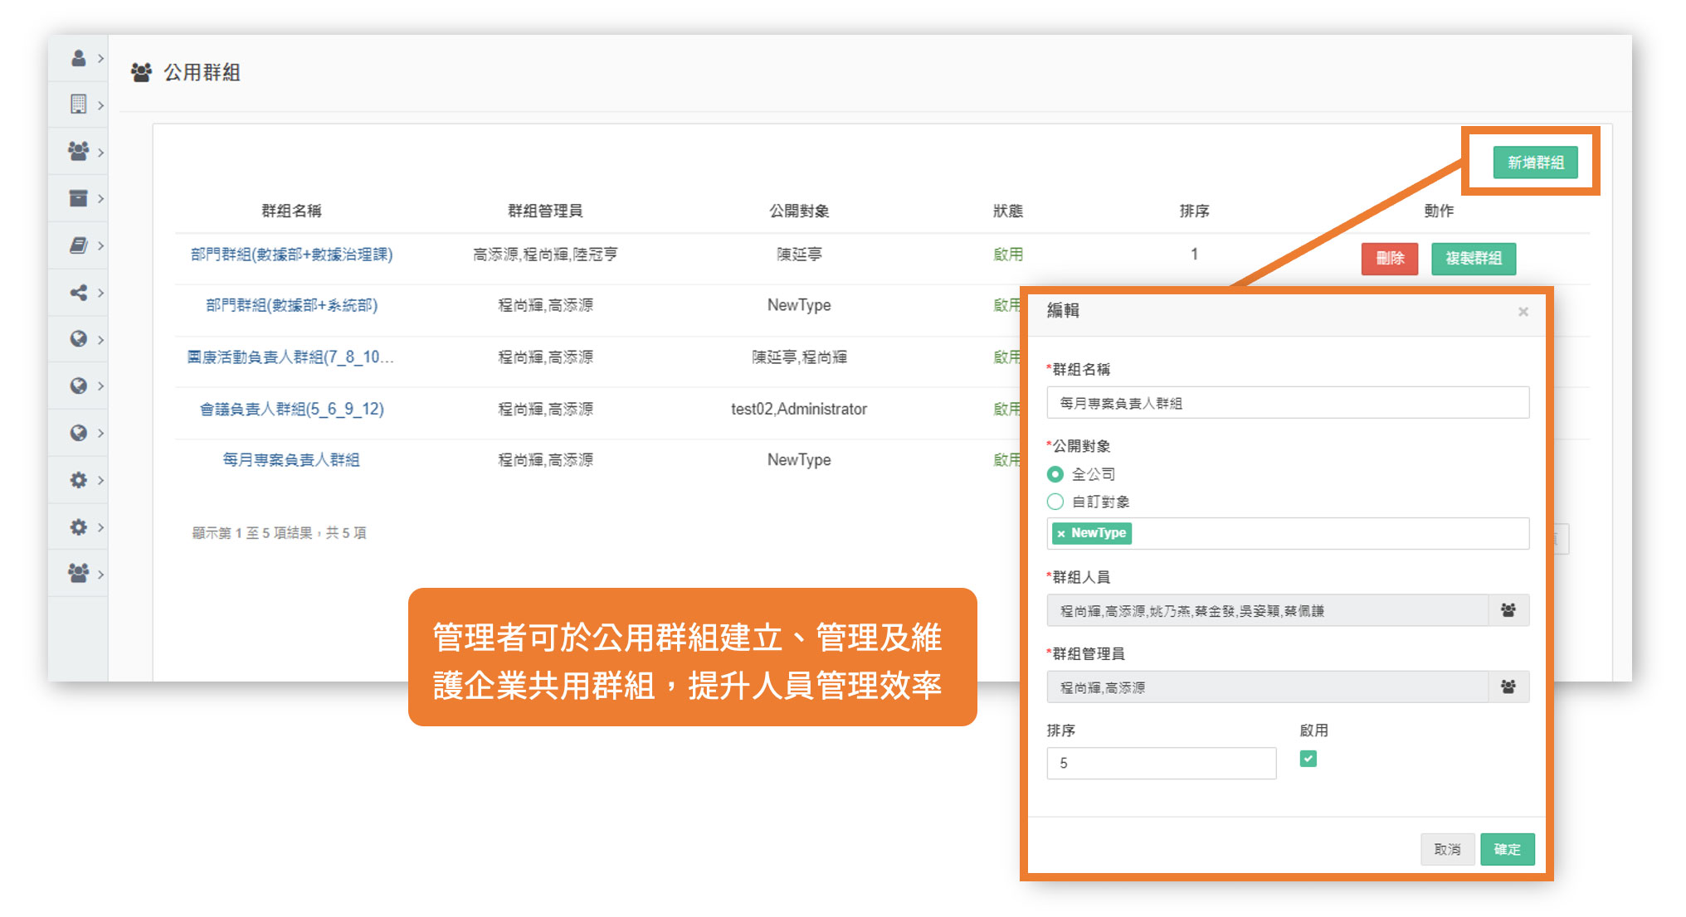Open member picker icon for 群組管理員 field
The width and height of the screenshot is (1686, 917).
pos(1508,687)
